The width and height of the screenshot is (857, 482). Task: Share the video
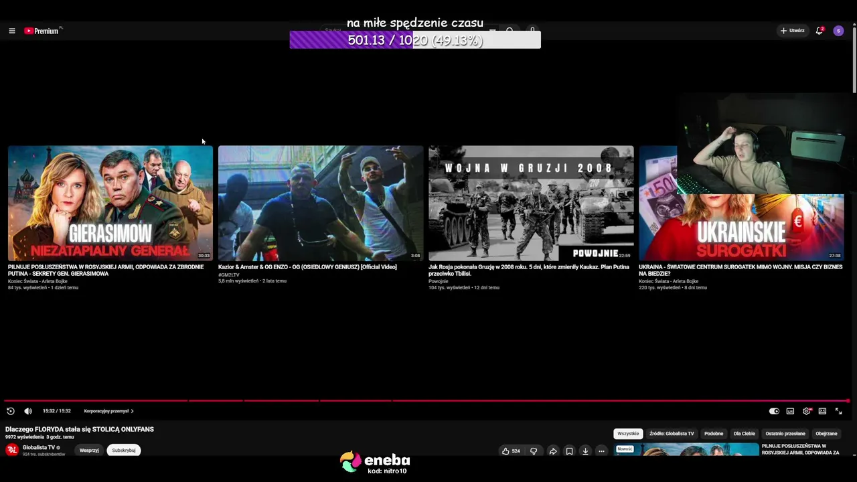click(553, 451)
